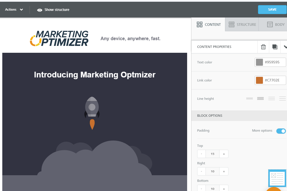Screen dimensions: 287x191
Task: Open the Actions dropdown menu
Action: click(x=14, y=9)
